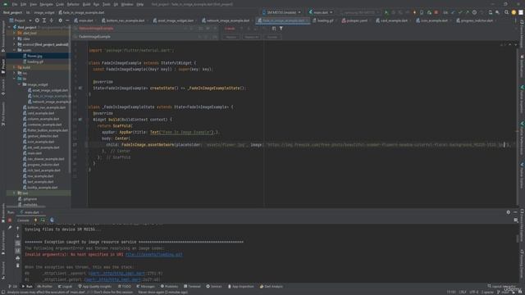Click in the FadeInImageExample replace field
Viewport: 525px width, 295px height.
(137, 37)
